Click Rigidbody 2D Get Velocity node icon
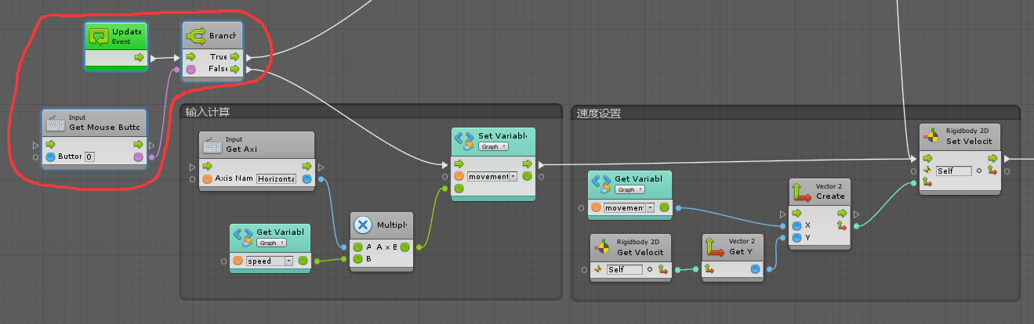 (x=602, y=246)
